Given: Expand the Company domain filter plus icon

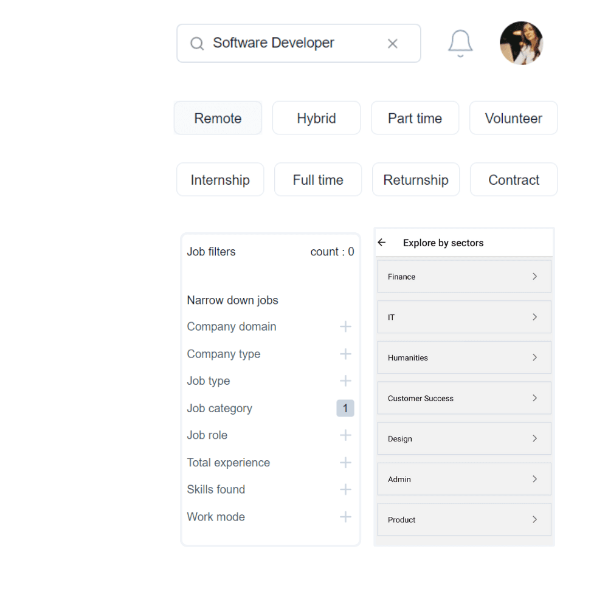Looking at the screenshot, I should click(345, 327).
